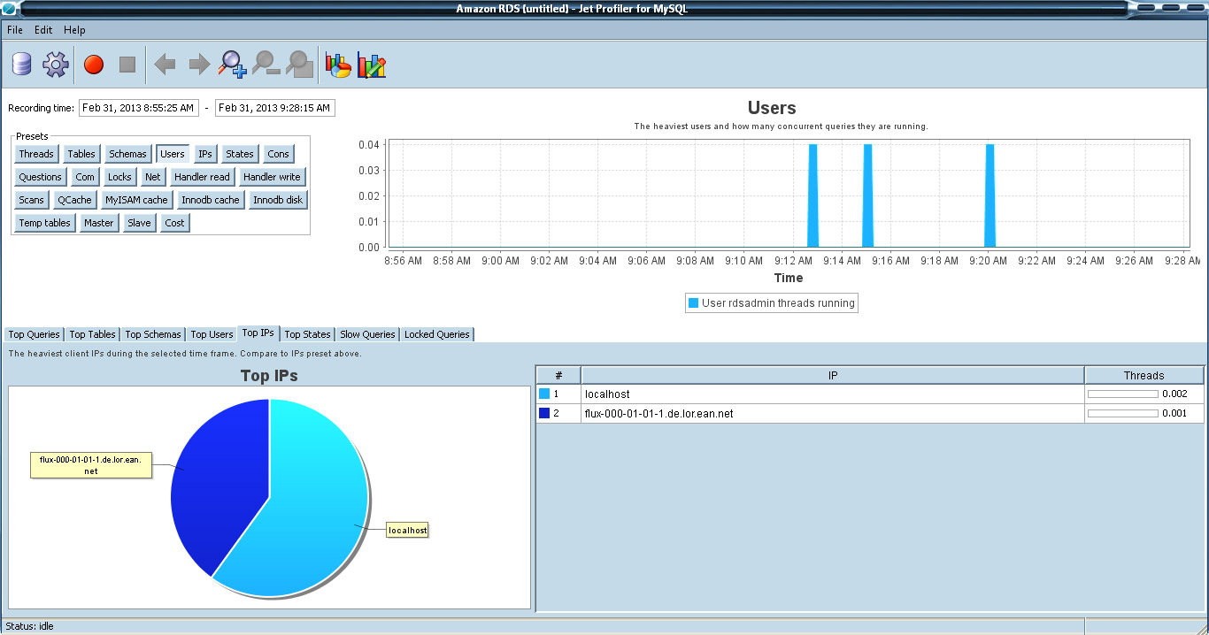Image resolution: width=1209 pixels, height=635 pixels.
Task: Show the pie chart view icon
Action: click(x=338, y=65)
